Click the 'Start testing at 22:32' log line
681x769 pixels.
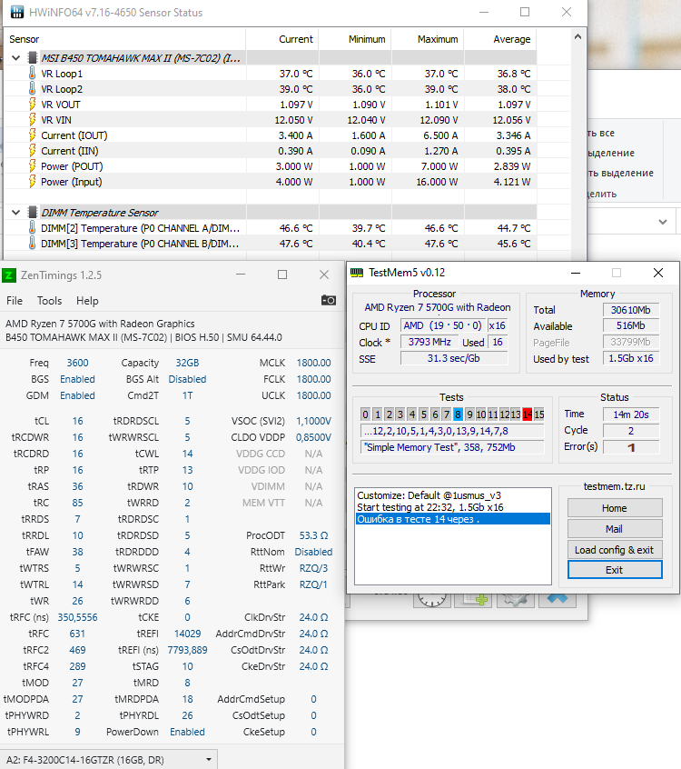430,507
